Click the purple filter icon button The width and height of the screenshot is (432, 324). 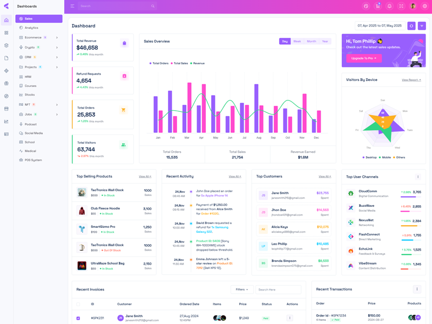(422, 26)
